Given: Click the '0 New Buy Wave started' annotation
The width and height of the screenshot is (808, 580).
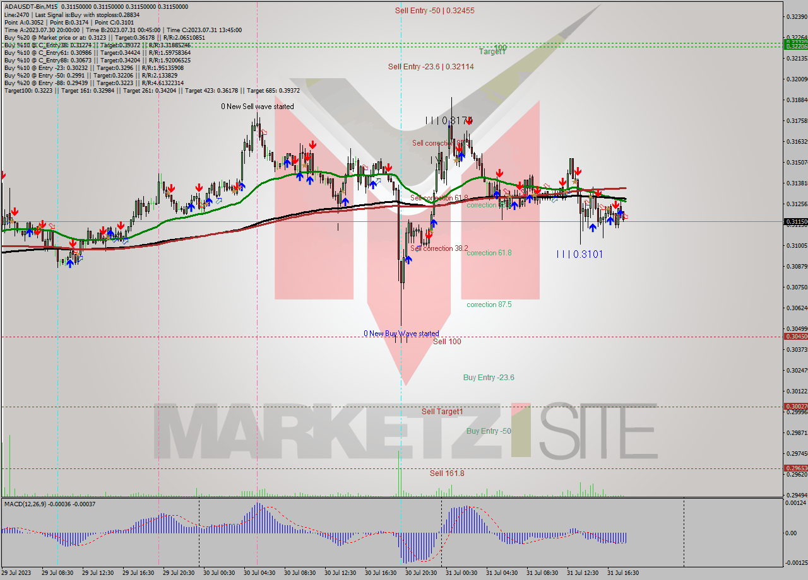Looking at the screenshot, I should (401, 333).
